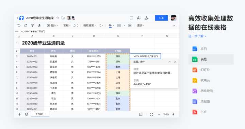Screen dimensions: 245x129
Task: Click the sheet list layers icon
Action: pyautogui.click(x=26, y=114)
